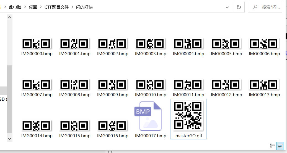
Task: Click the IMG00017.bmp file name
Action: point(151,136)
